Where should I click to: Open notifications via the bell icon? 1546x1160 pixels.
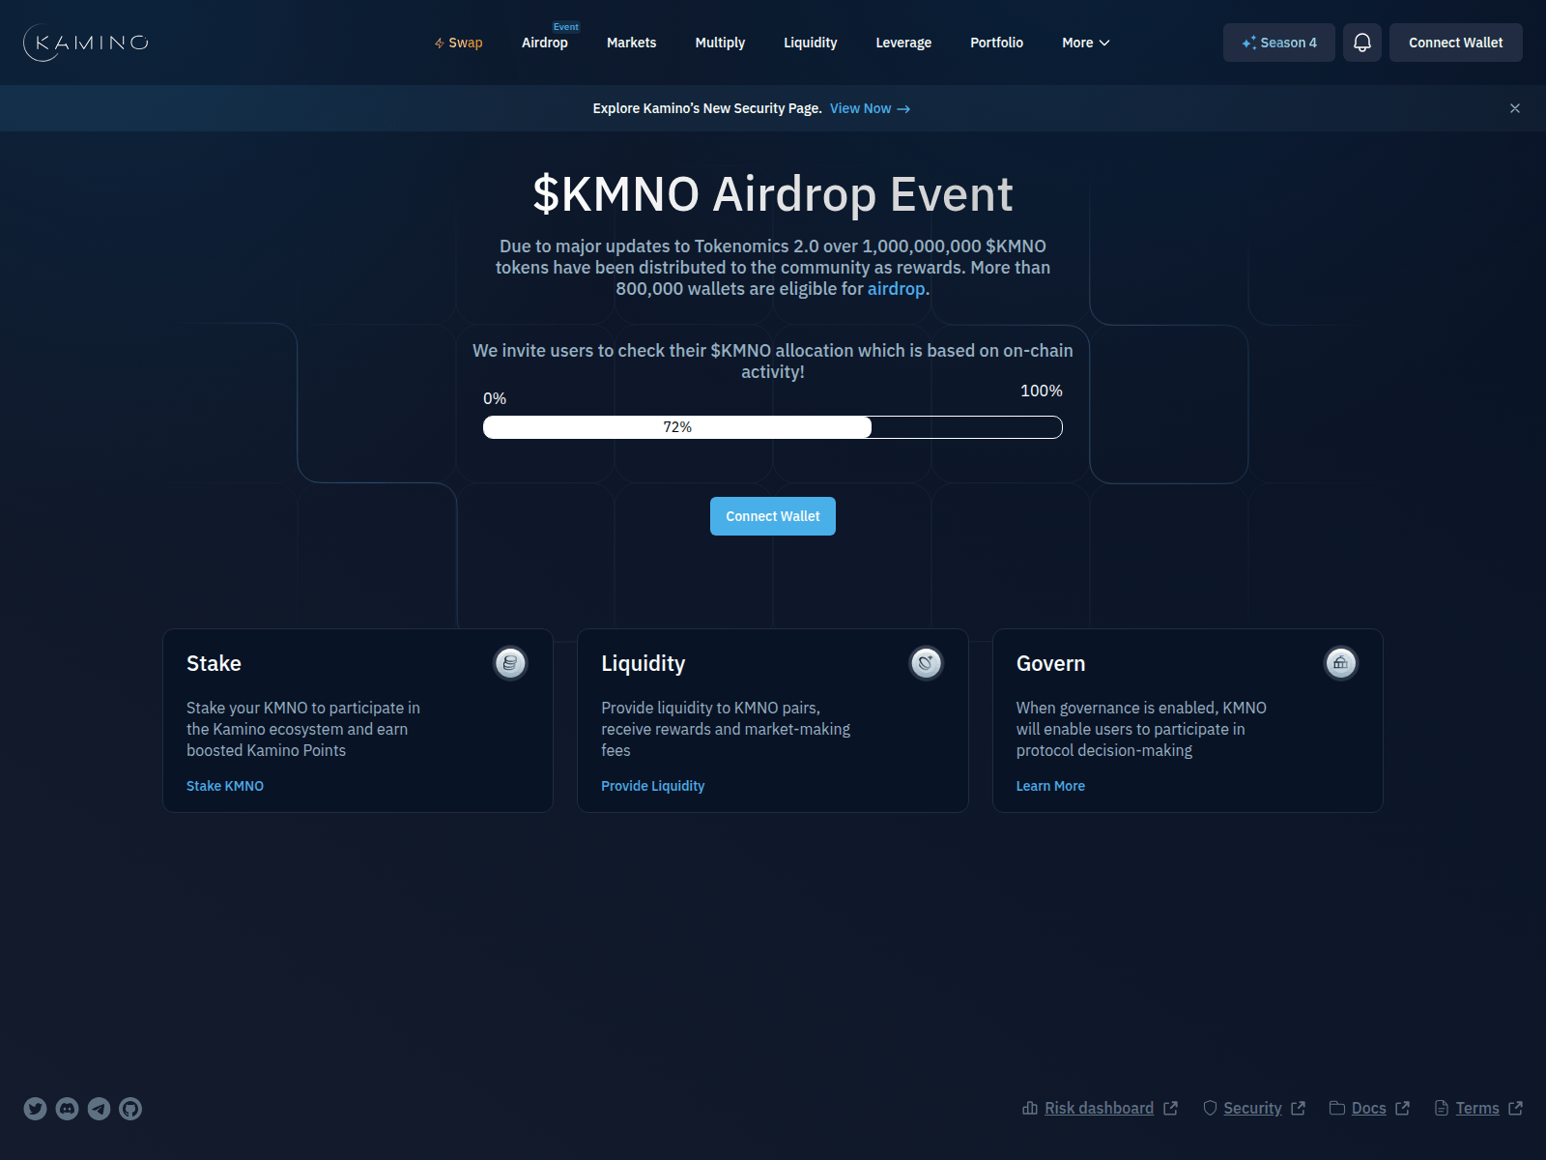click(x=1362, y=43)
